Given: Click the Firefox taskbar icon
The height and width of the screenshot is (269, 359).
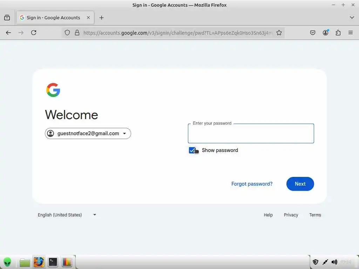Looking at the screenshot, I should point(39,262).
